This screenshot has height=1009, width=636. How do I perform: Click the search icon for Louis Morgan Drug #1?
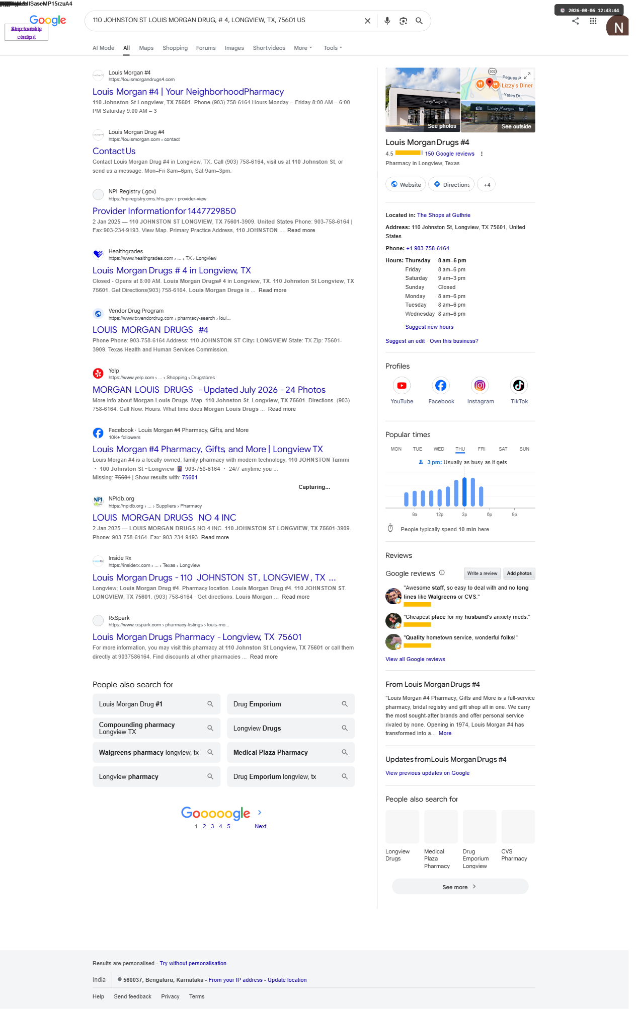pos(210,704)
